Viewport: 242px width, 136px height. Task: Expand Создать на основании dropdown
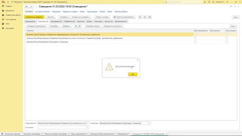click(81, 17)
